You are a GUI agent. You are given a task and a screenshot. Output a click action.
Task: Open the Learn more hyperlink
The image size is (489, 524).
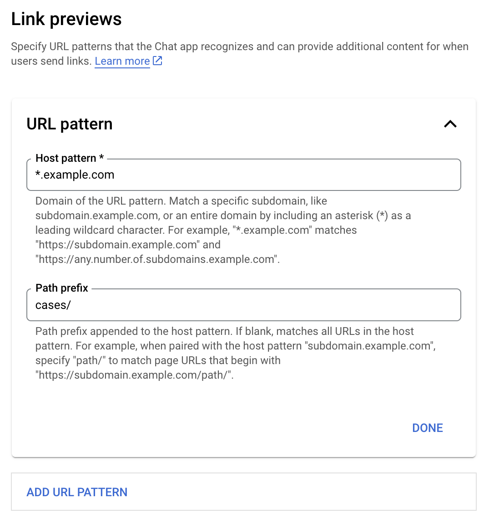pyautogui.click(x=122, y=61)
